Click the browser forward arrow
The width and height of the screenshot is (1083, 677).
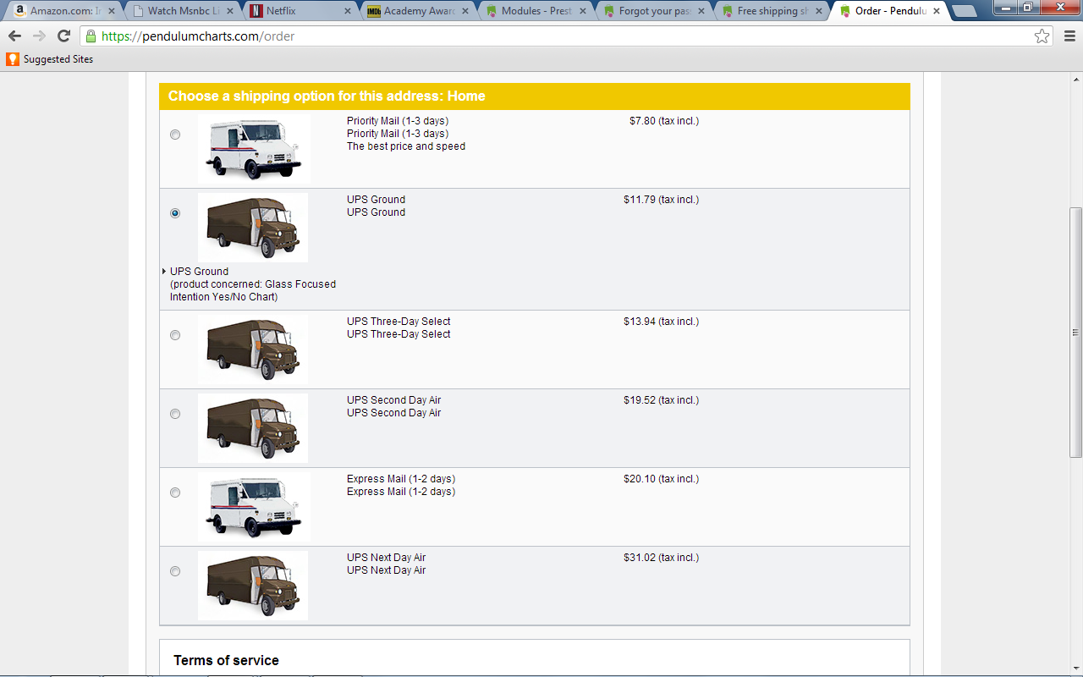pyautogui.click(x=39, y=36)
